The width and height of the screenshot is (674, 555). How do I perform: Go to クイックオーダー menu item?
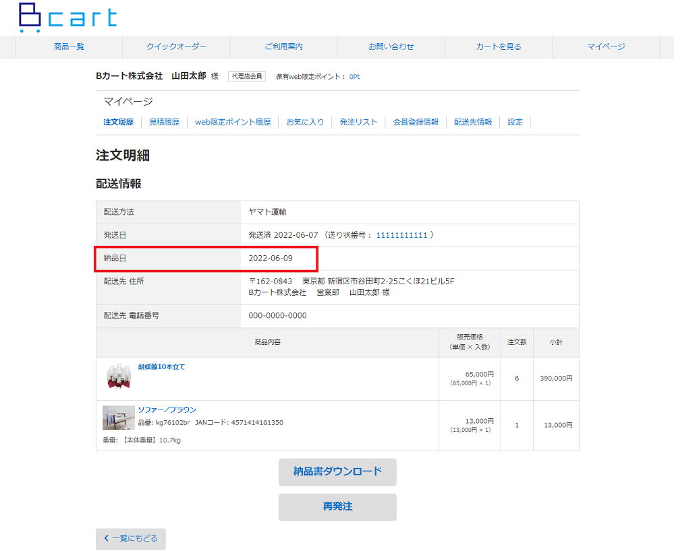[176, 46]
